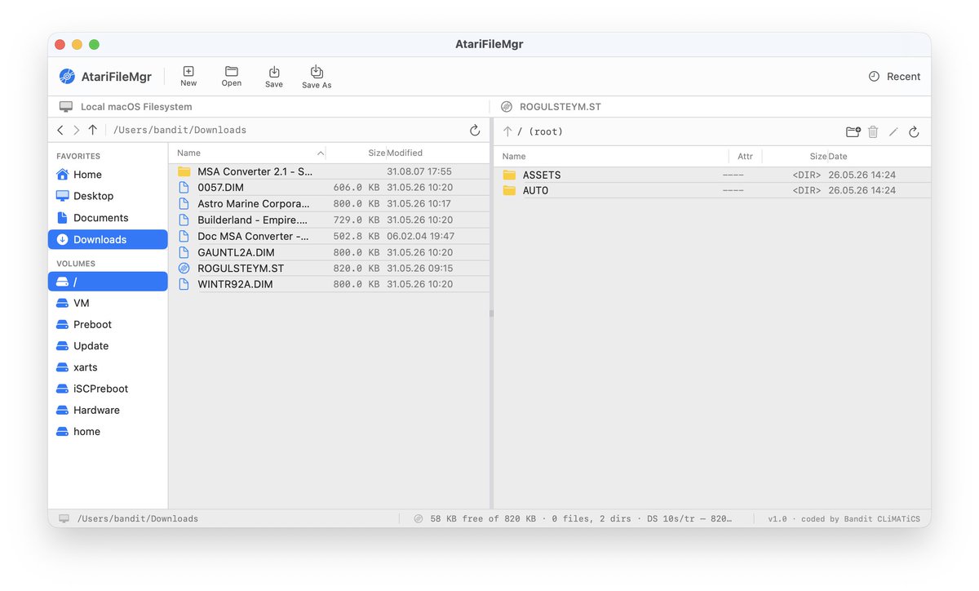Click the / (root) path in image pane
The width and height of the screenshot is (979, 591).
[540, 131]
